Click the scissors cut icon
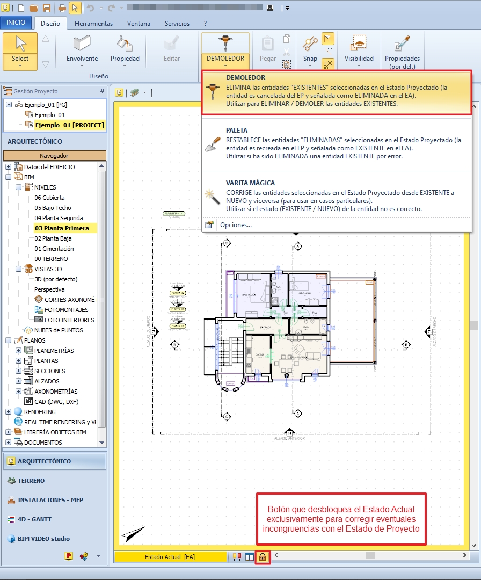This screenshot has width=481, height=580. pyautogui.click(x=287, y=52)
